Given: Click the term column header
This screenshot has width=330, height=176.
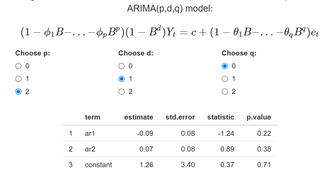Looking at the screenshot, I should (93, 117).
